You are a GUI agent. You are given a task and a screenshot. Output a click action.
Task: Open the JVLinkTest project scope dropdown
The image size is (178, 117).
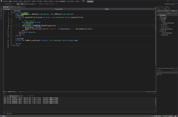pos(28,9)
